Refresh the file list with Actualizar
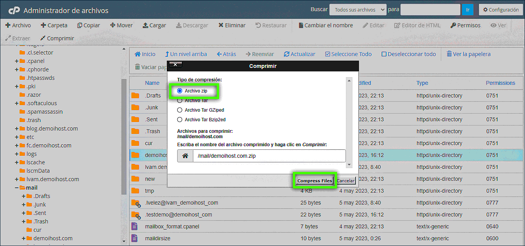Viewport: 525px width, 246px height. (299, 54)
